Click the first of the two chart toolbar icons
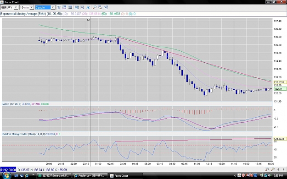 [77, 7]
